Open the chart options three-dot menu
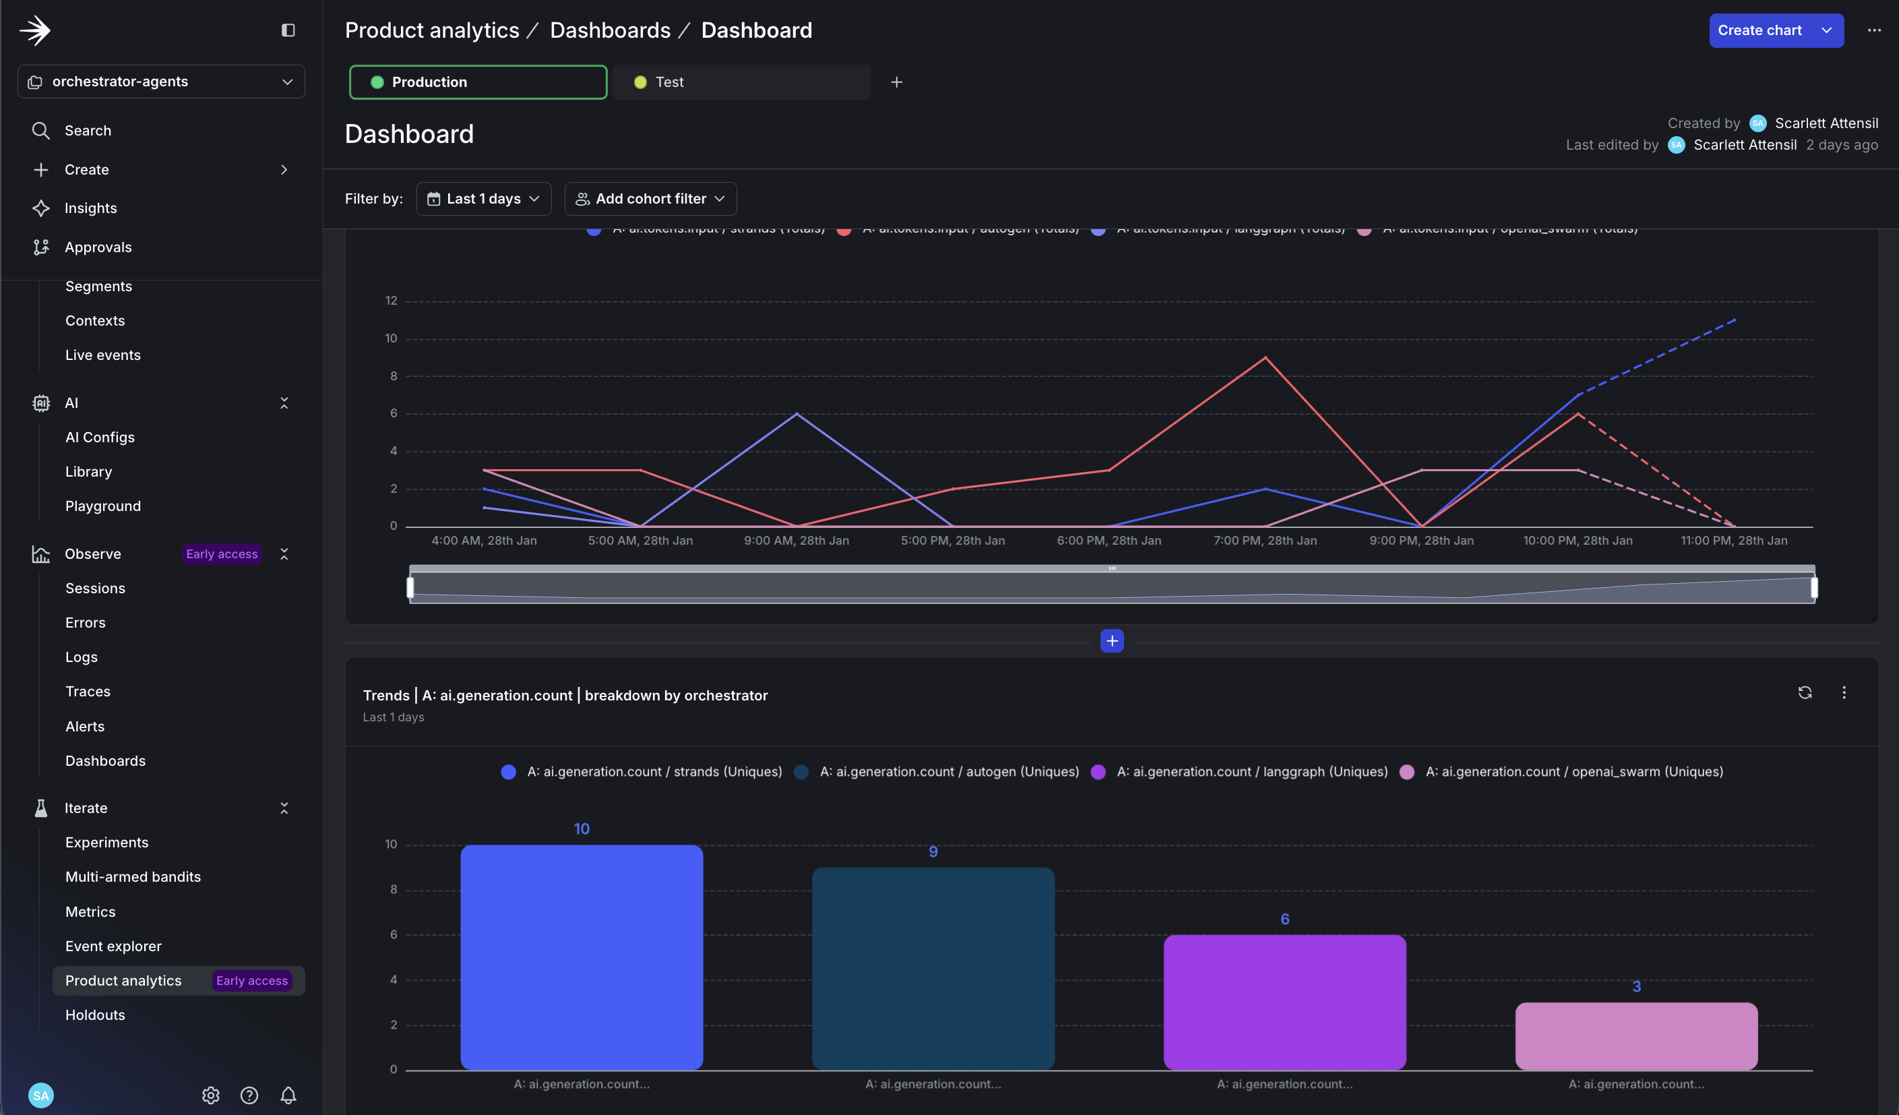 [1844, 692]
